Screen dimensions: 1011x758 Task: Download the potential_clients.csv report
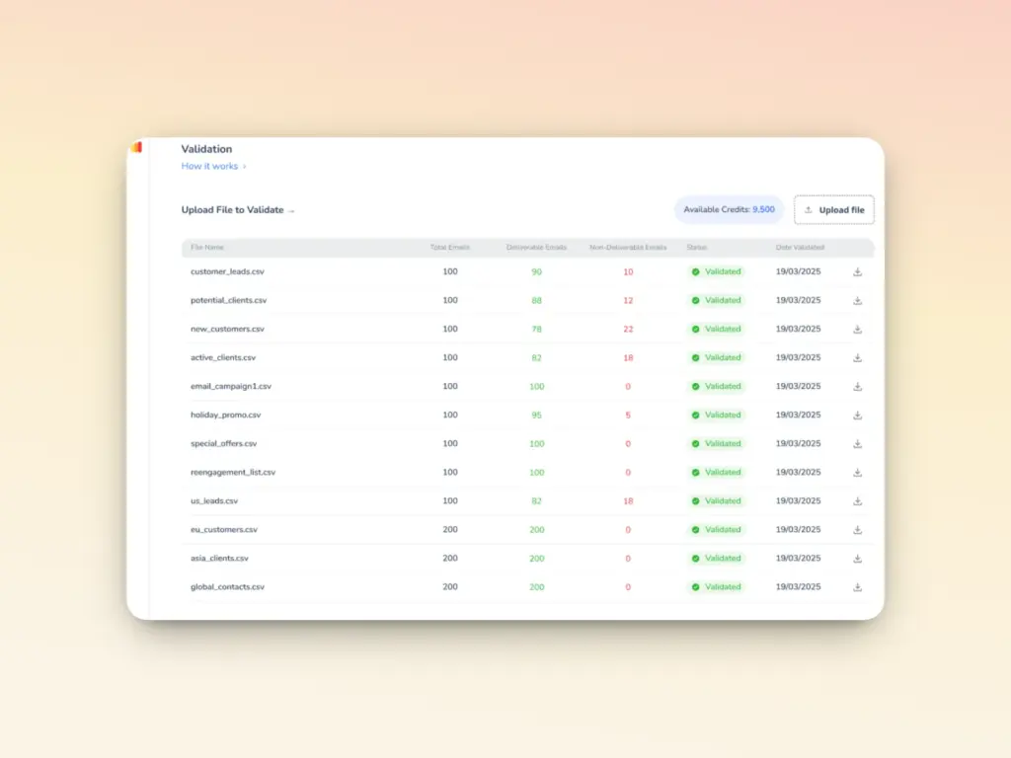pos(857,300)
